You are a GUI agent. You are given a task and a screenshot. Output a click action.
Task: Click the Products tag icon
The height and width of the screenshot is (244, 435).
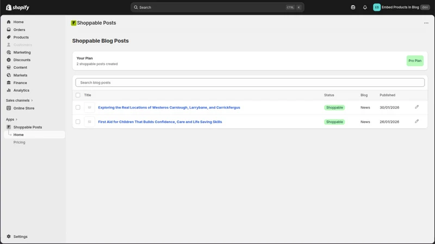coord(9,37)
